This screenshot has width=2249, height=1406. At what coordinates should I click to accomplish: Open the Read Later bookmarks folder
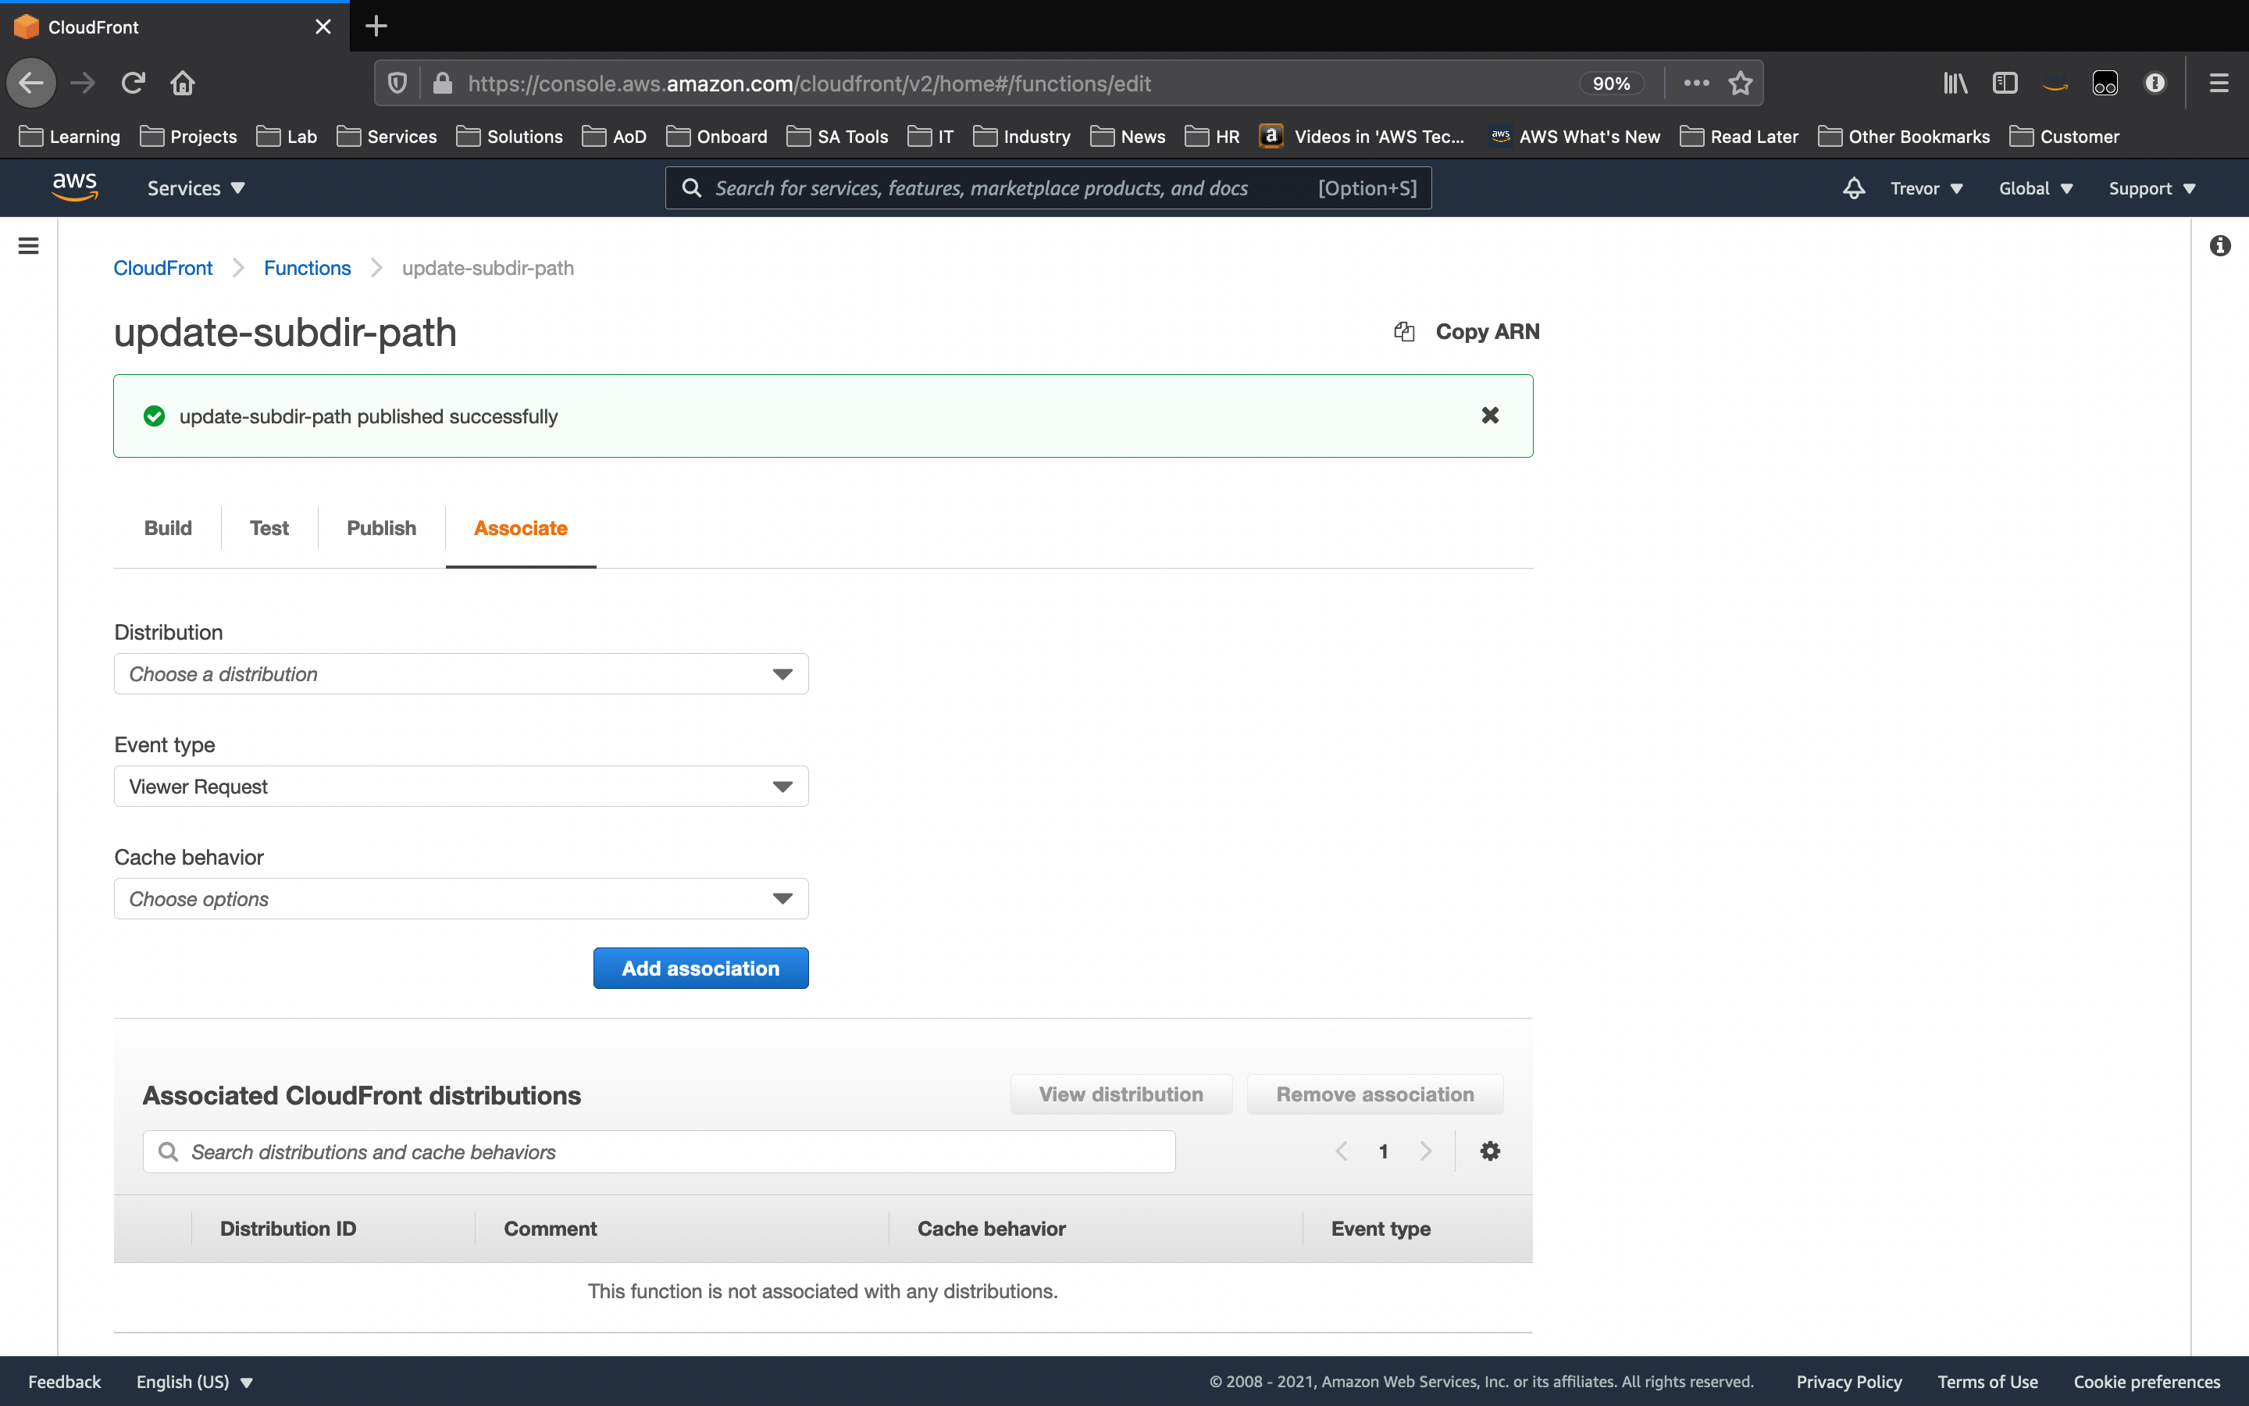pos(1739,137)
